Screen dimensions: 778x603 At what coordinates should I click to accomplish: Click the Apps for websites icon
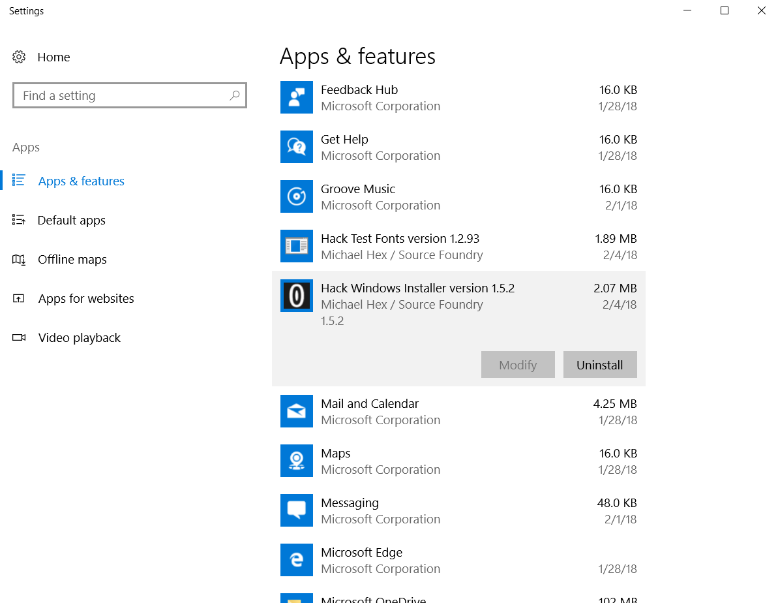click(19, 298)
